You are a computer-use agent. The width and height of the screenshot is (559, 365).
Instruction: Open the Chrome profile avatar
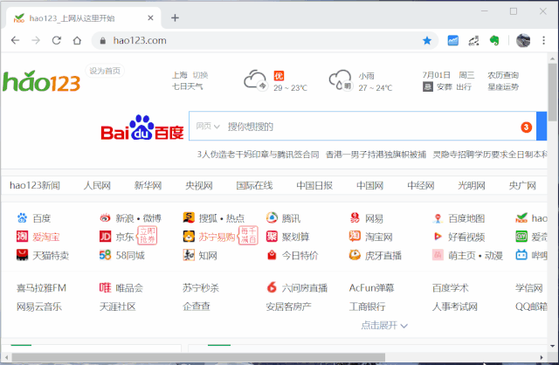click(x=523, y=40)
